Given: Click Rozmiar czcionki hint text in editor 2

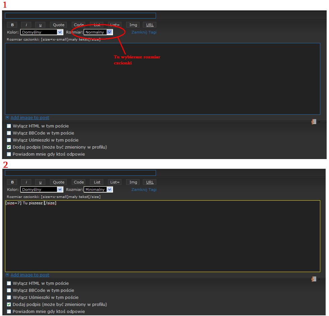Looking at the screenshot, I should click(54, 197).
